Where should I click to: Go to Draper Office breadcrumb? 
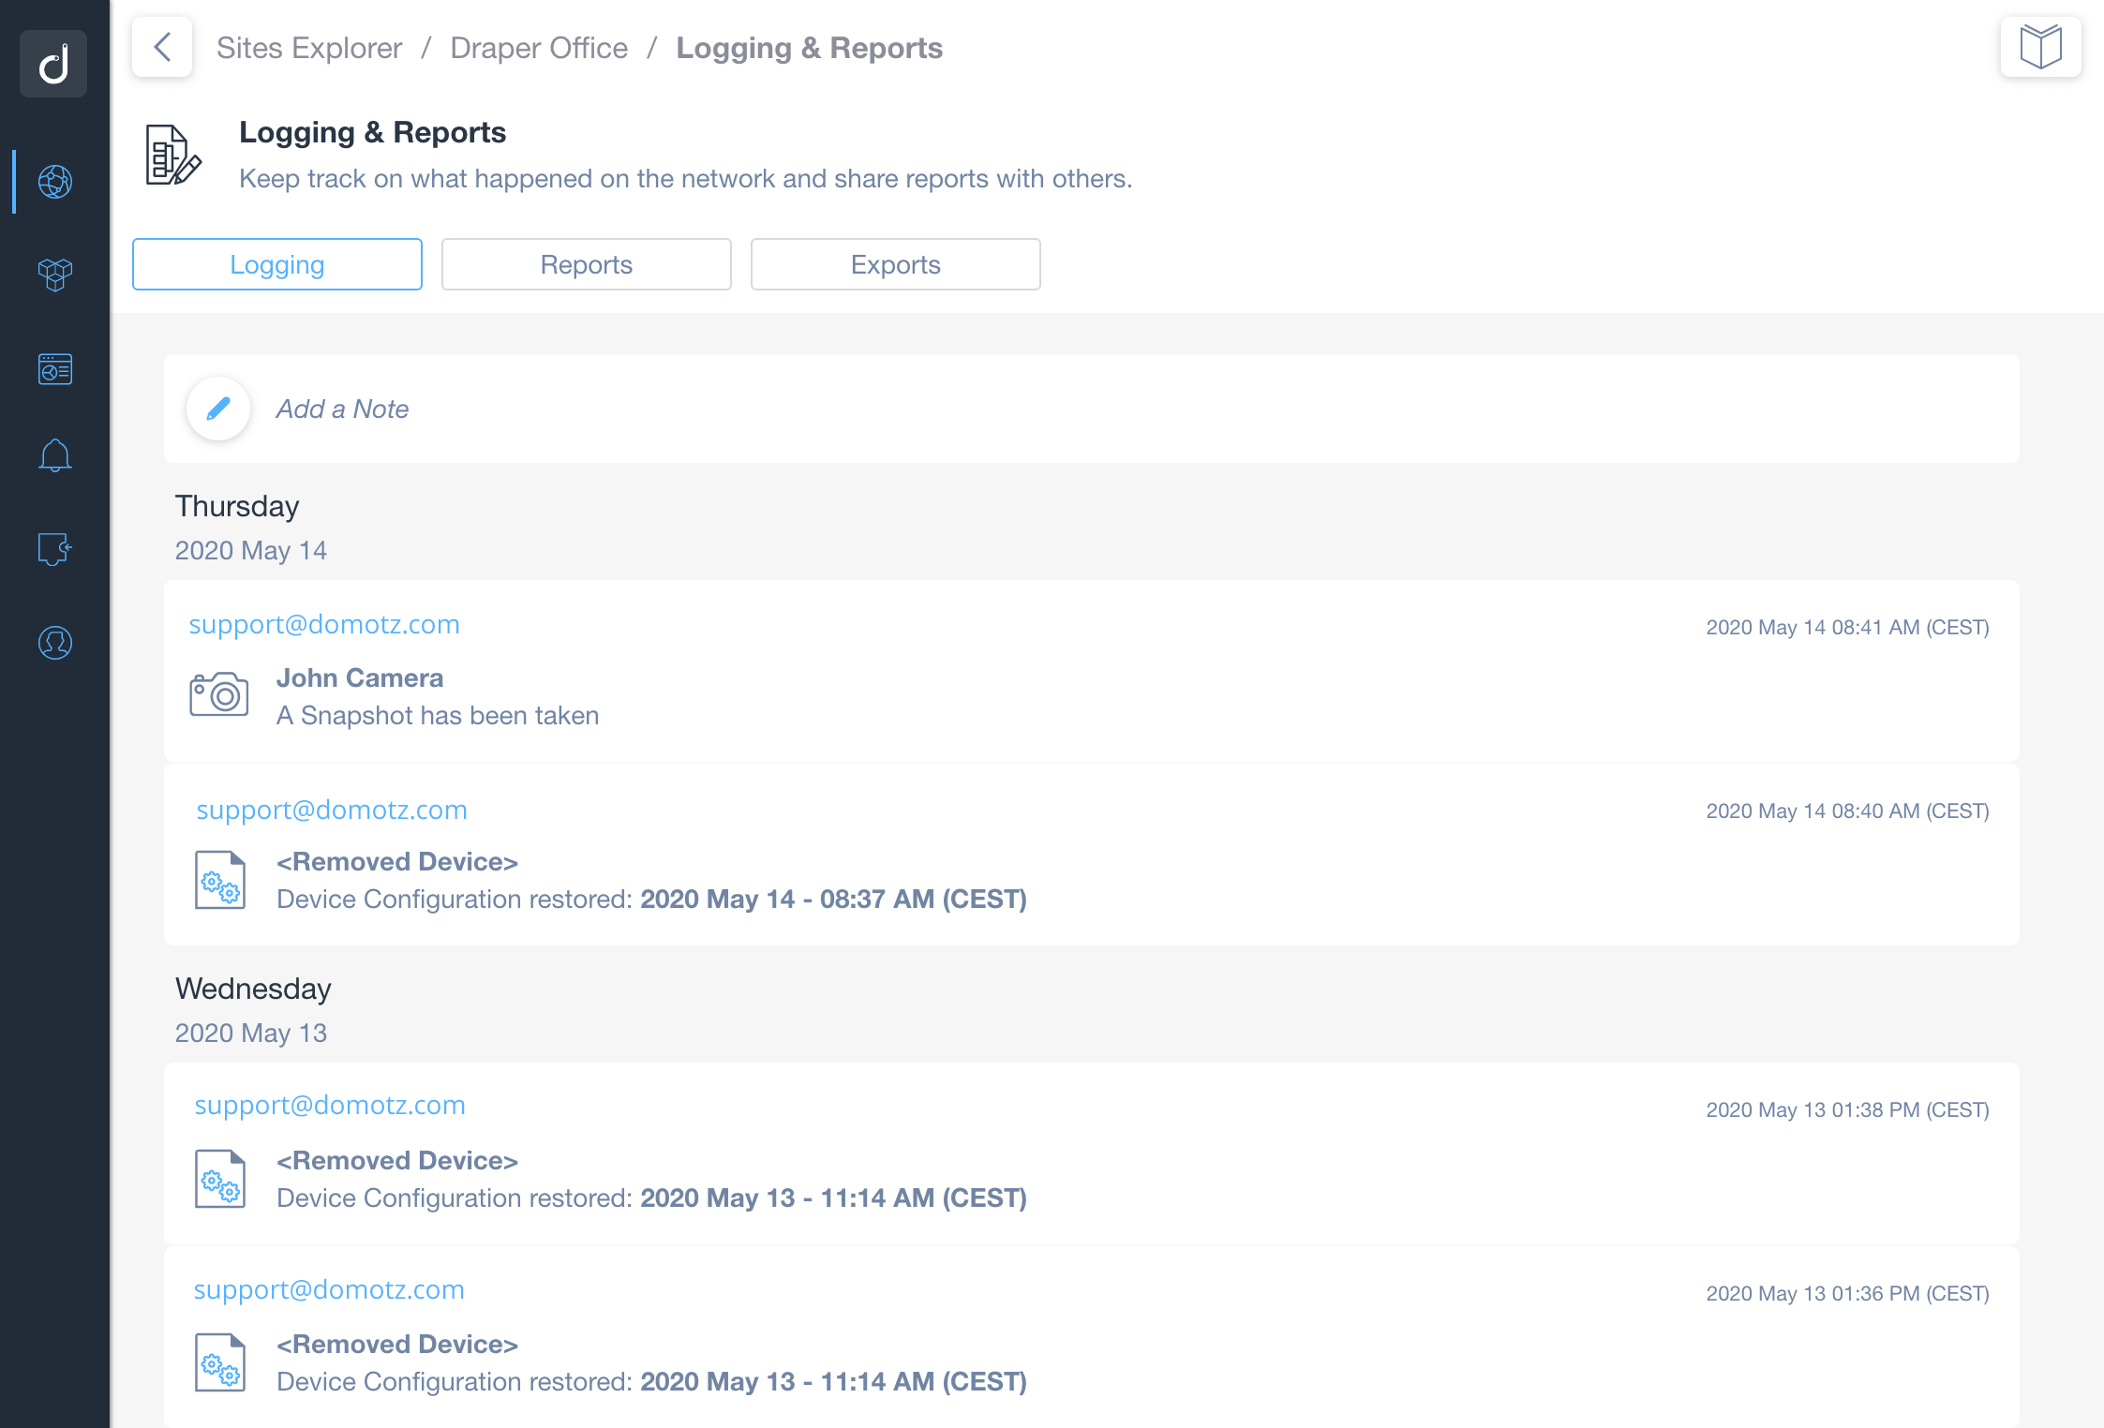539,48
